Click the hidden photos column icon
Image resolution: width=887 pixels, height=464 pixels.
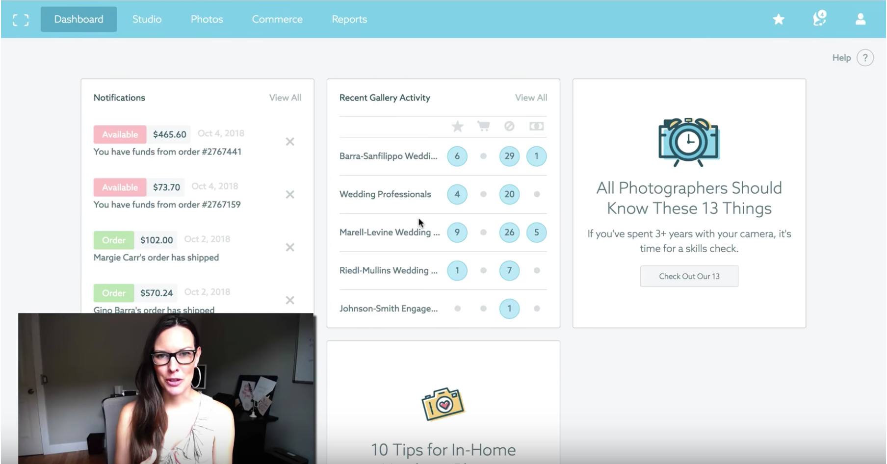[x=509, y=127]
